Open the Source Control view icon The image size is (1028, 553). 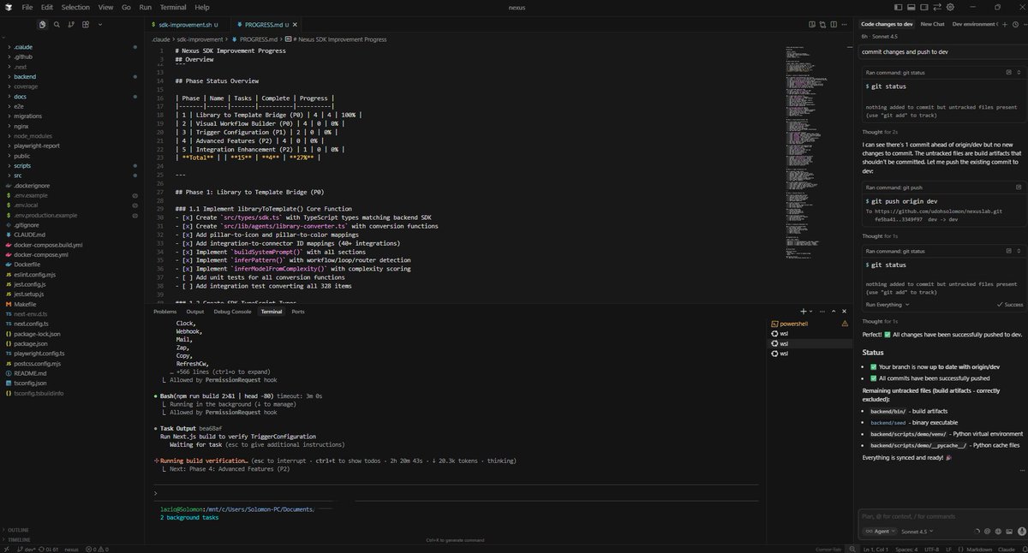click(x=71, y=24)
